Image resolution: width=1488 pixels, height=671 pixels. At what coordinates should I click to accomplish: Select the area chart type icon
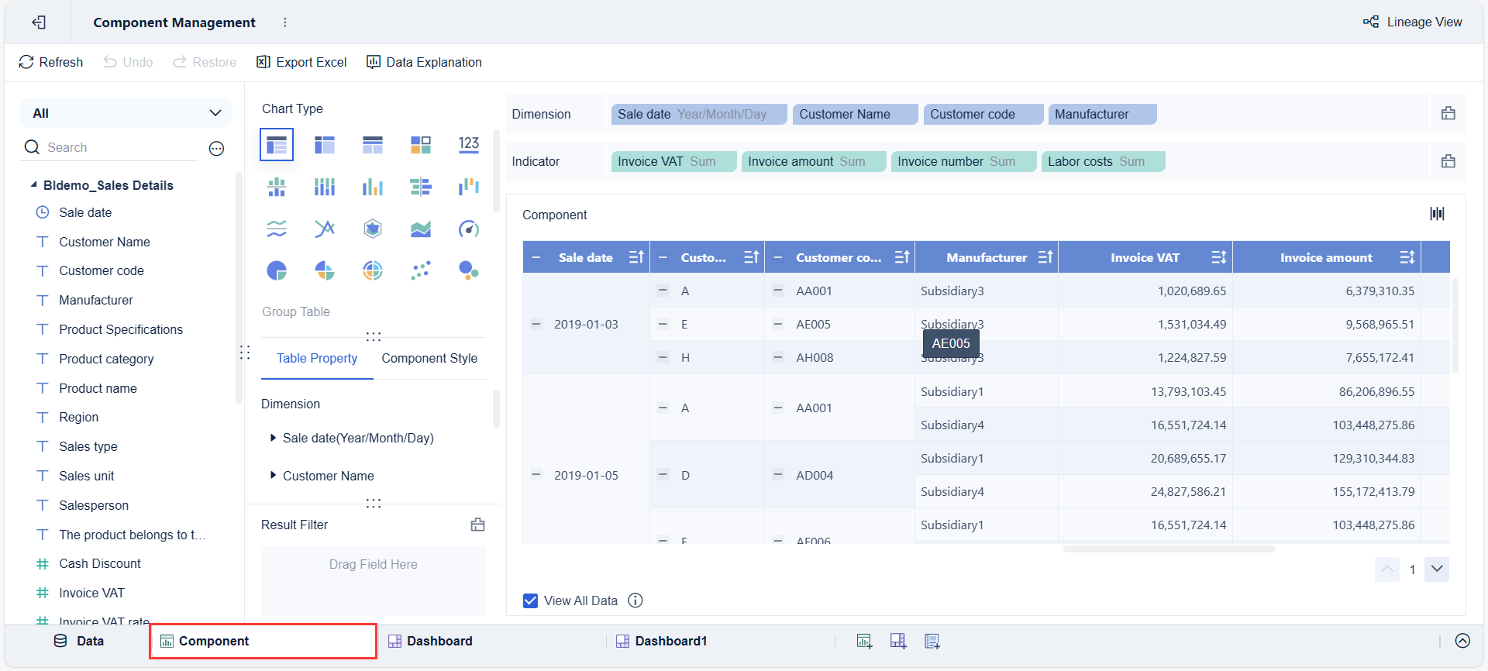coord(421,229)
